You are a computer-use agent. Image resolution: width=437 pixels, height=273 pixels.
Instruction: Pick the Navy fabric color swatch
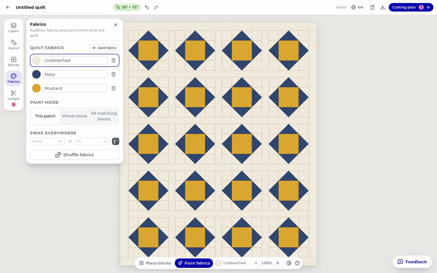pos(36,74)
